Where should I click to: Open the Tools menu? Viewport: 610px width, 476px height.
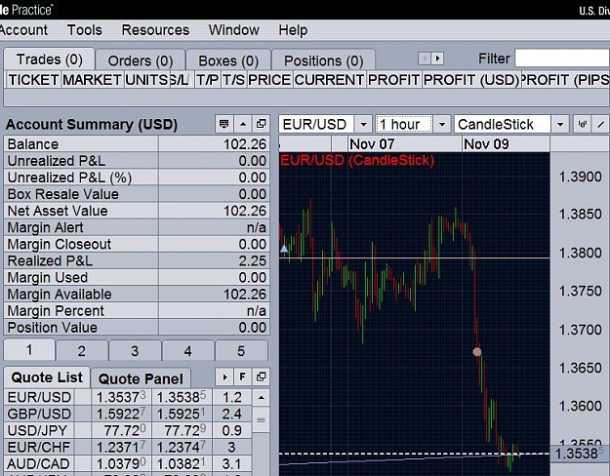point(84,30)
